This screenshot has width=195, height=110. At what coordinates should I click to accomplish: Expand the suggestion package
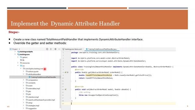pos(23,108)
